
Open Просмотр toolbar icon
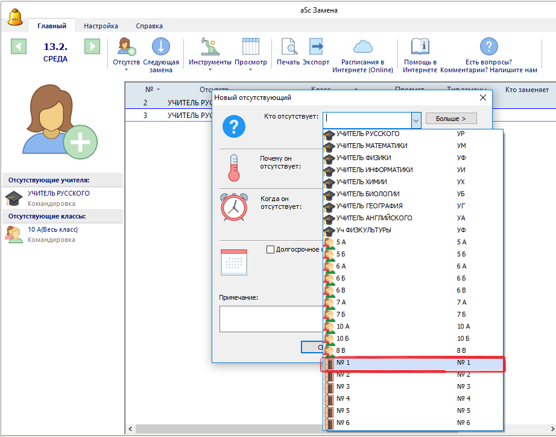click(x=250, y=47)
